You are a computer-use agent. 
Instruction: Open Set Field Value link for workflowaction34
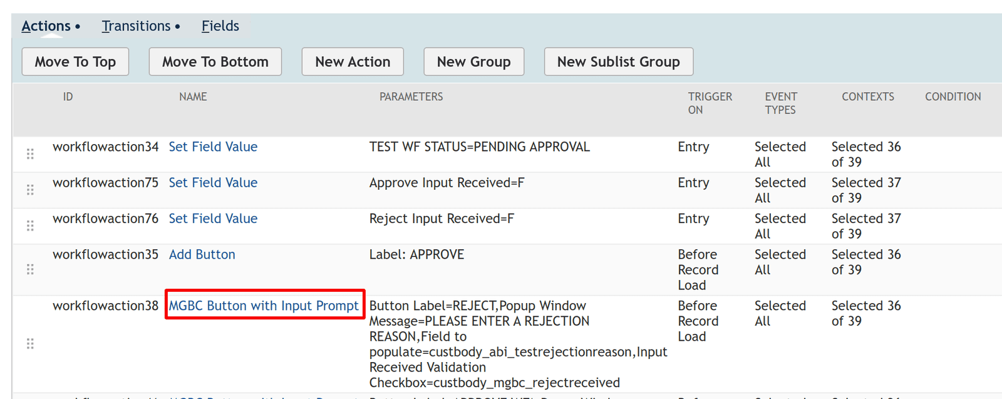pyautogui.click(x=213, y=147)
